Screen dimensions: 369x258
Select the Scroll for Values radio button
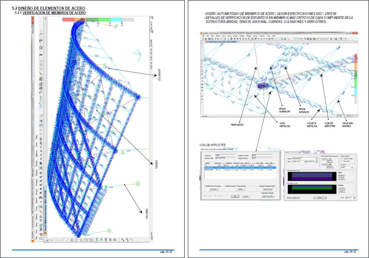[x=341, y=158]
